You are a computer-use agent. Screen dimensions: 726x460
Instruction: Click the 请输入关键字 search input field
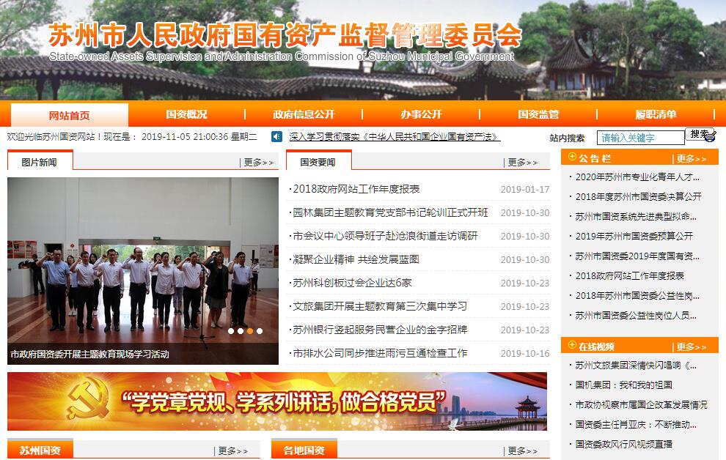pos(641,137)
